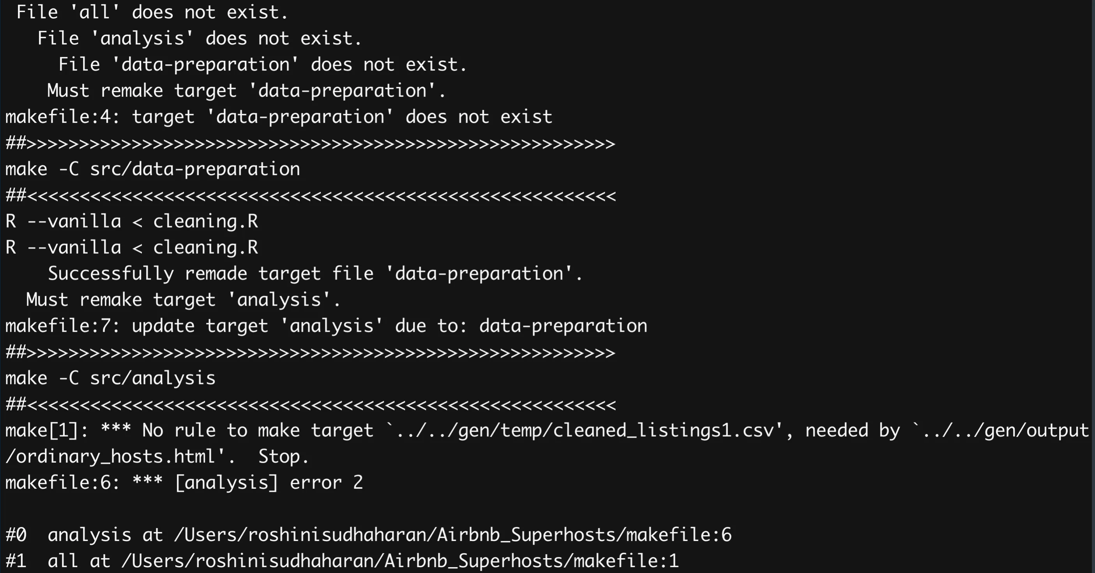Click "makefile:6: *** [analysis] error 2" line
This screenshot has width=1095, height=573.
[184, 483]
